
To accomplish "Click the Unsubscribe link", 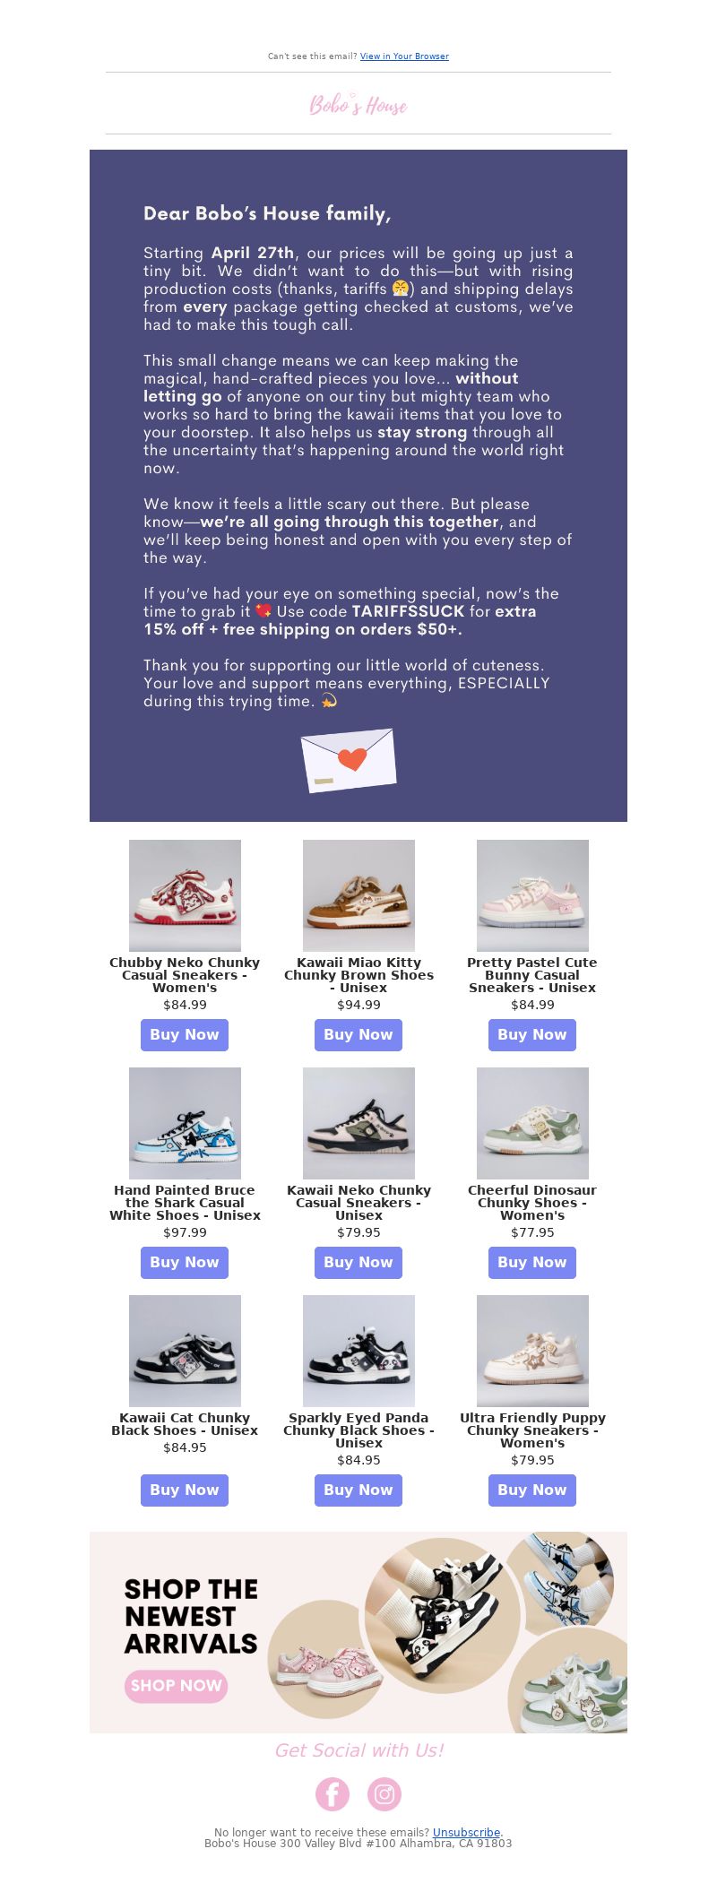I will (466, 1833).
